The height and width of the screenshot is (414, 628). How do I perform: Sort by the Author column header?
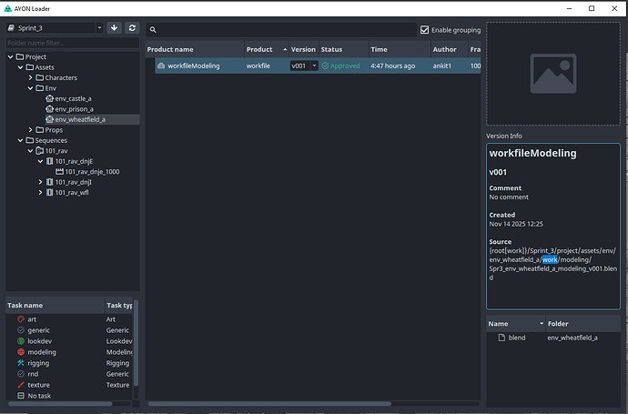pos(445,49)
